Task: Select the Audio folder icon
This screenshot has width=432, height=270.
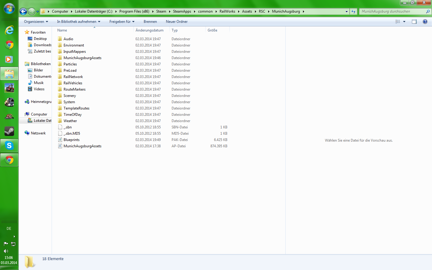Action: [x=60, y=39]
